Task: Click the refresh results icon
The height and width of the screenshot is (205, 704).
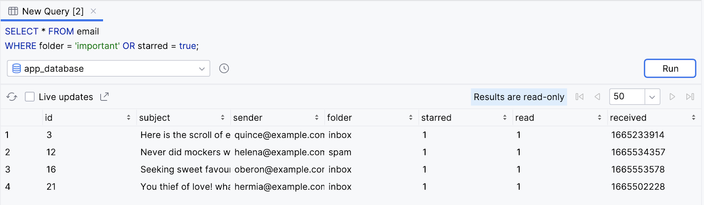Action: coord(12,97)
